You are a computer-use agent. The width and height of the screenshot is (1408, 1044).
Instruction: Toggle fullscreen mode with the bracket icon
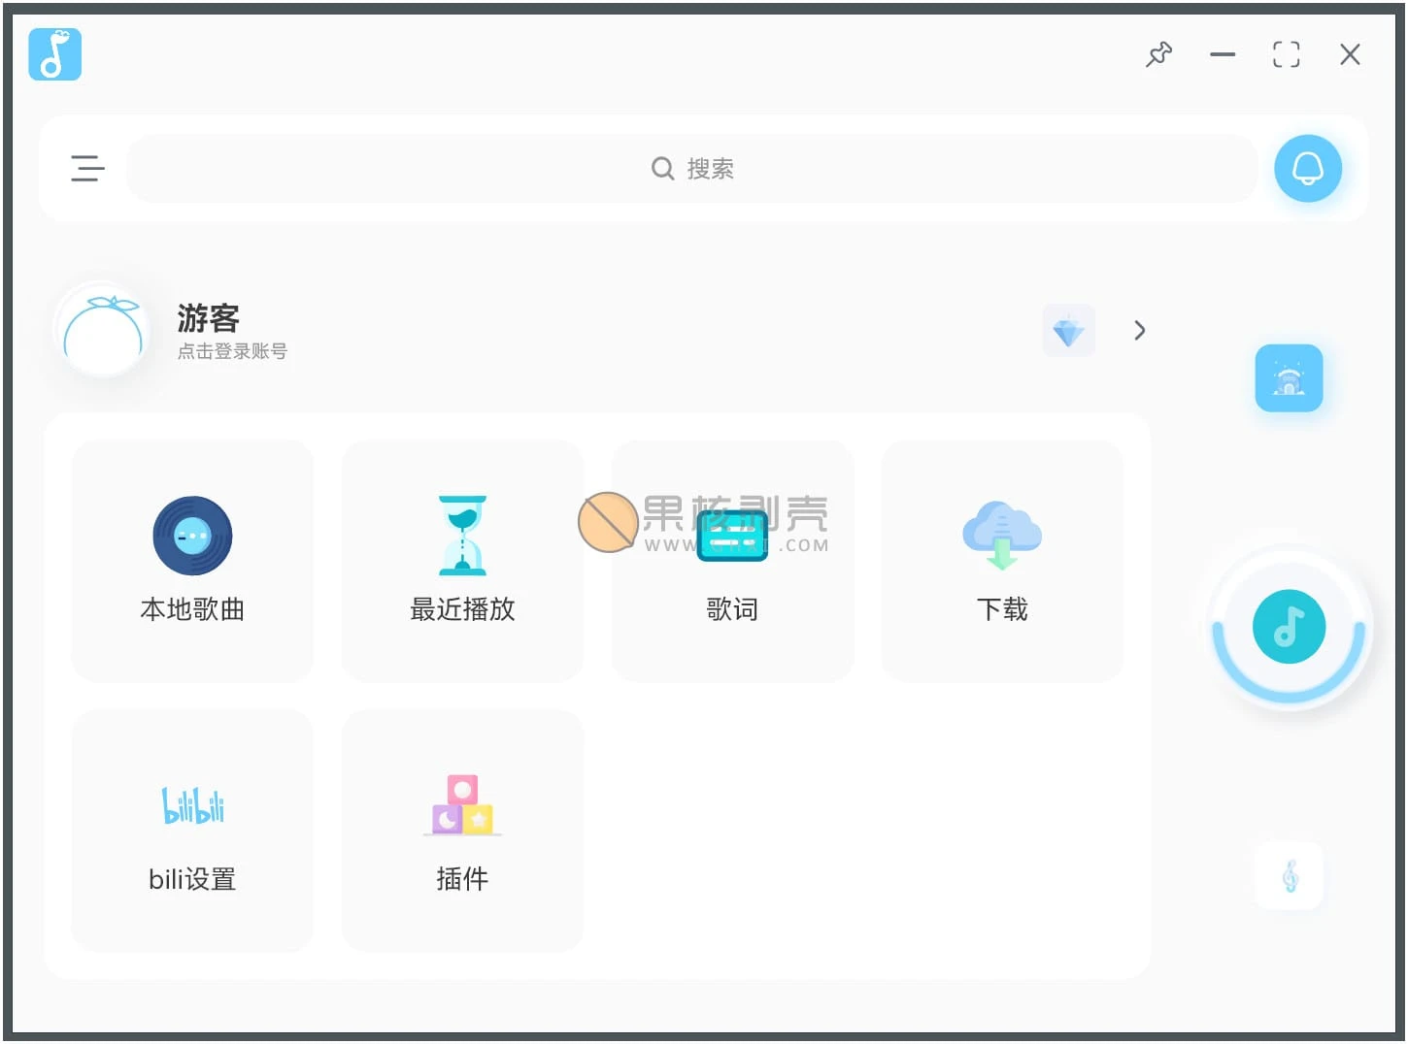1286,54
